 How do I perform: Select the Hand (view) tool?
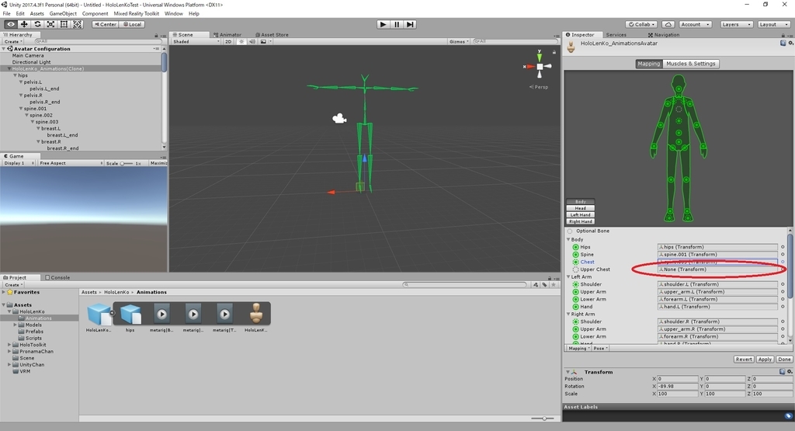click(x=10, y=24)
